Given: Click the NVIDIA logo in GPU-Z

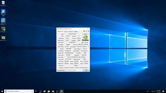Looking at the screenshot, I should [85, 38].
